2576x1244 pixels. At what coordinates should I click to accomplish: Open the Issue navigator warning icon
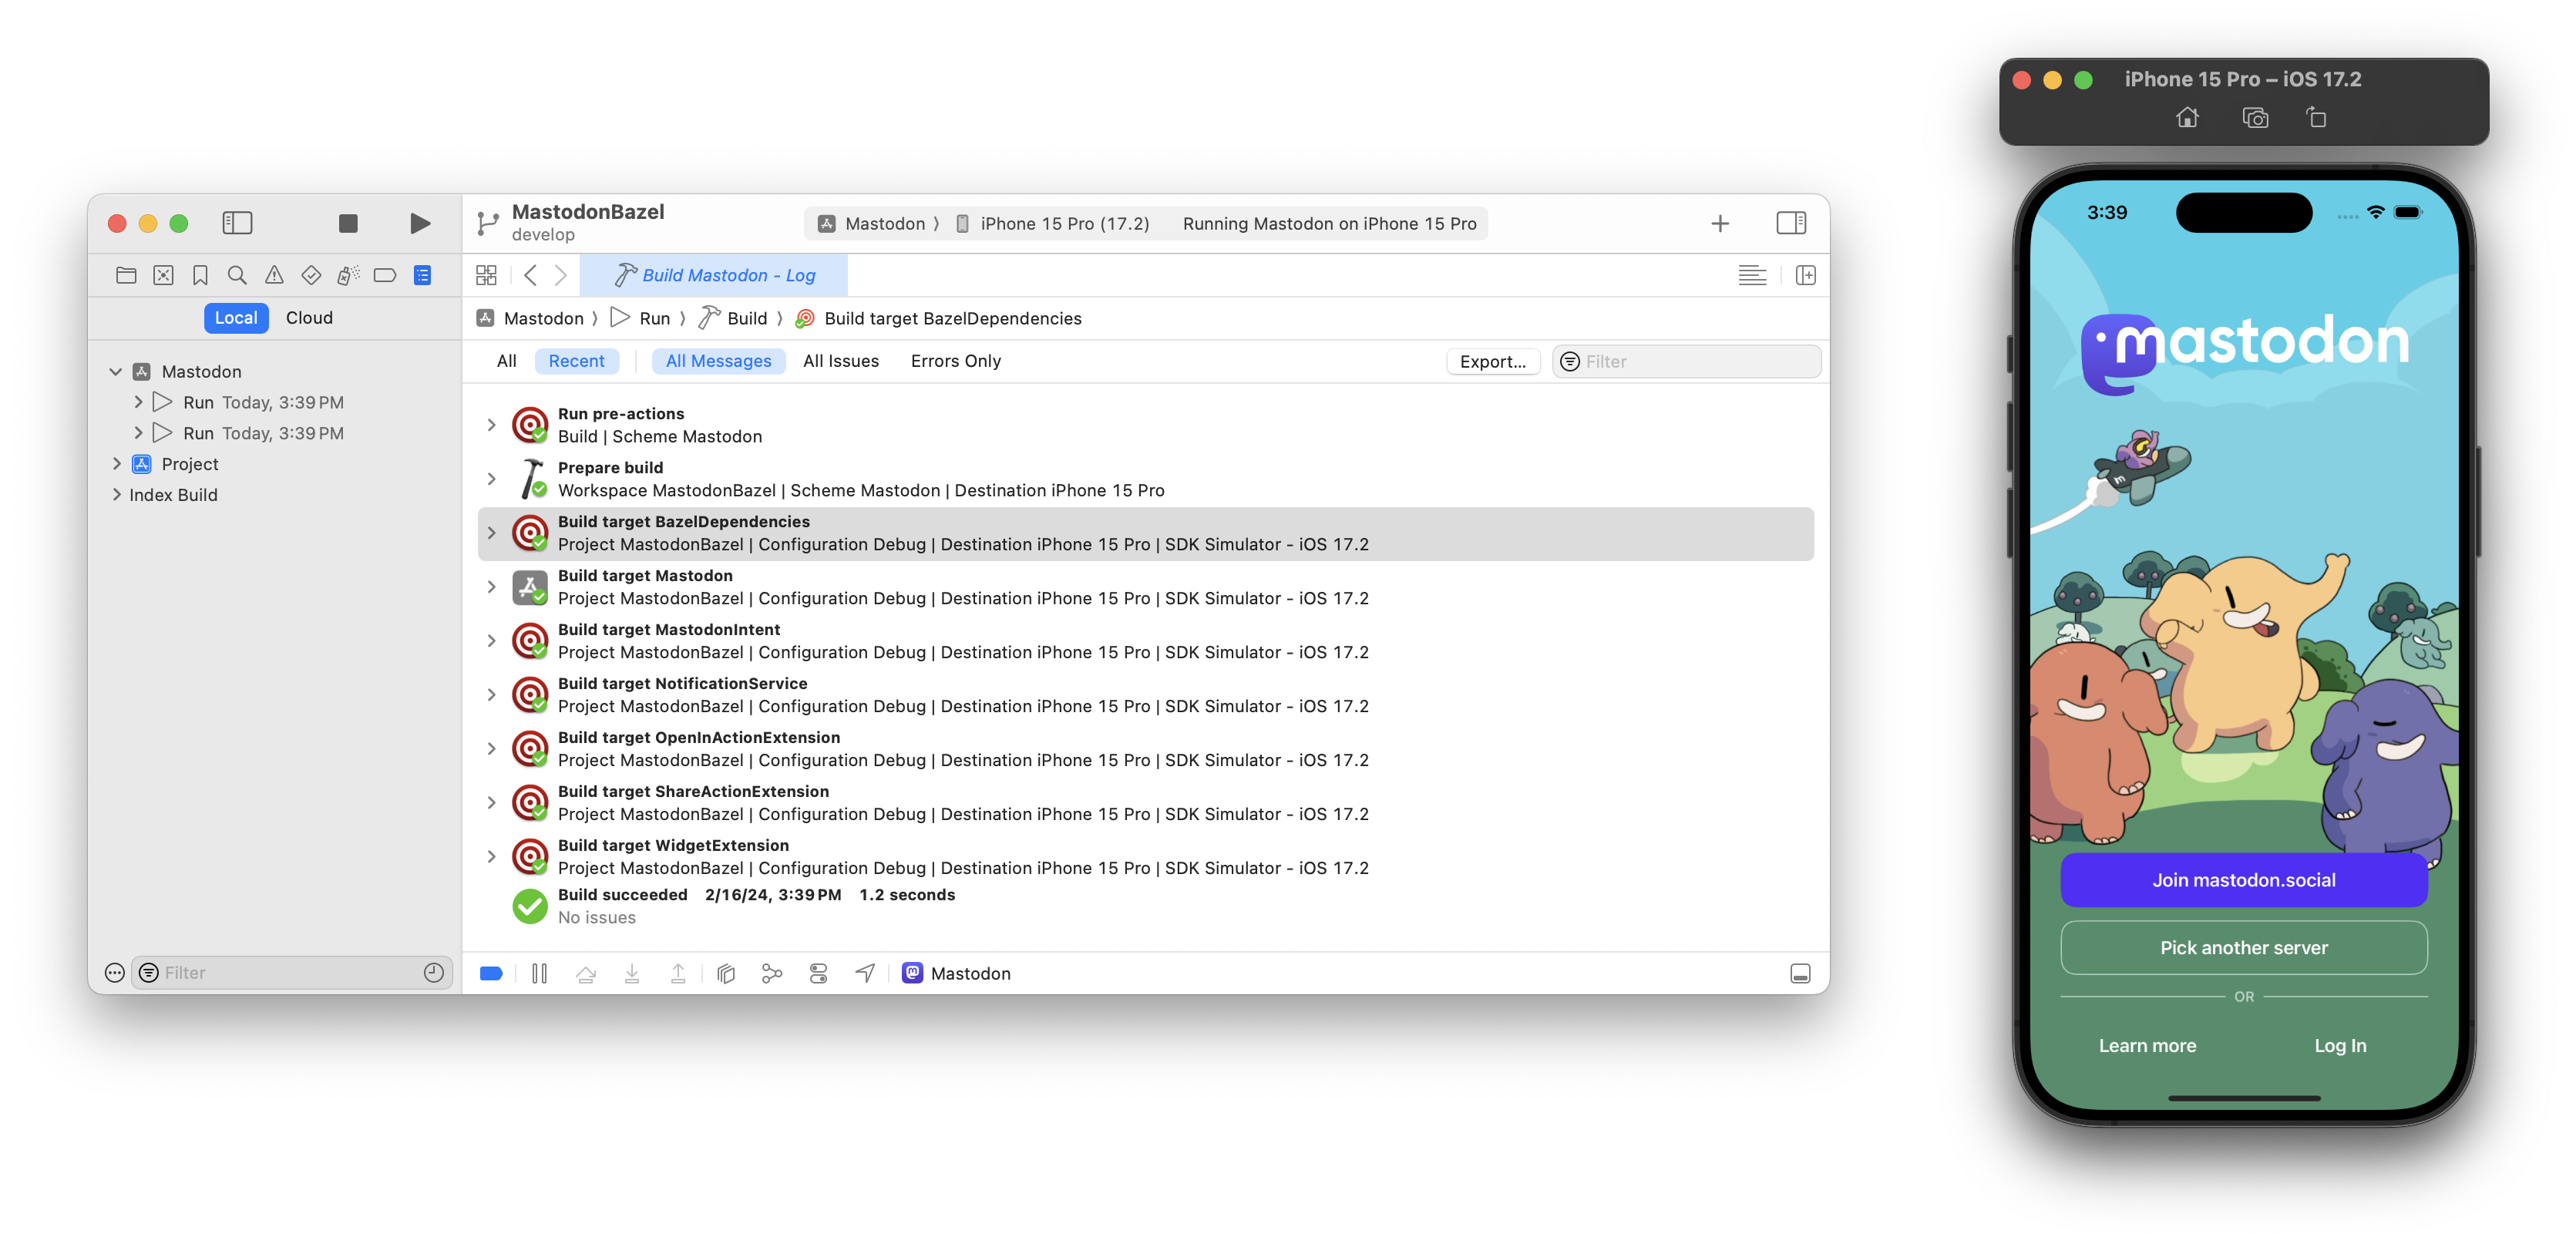coord(274,275)
